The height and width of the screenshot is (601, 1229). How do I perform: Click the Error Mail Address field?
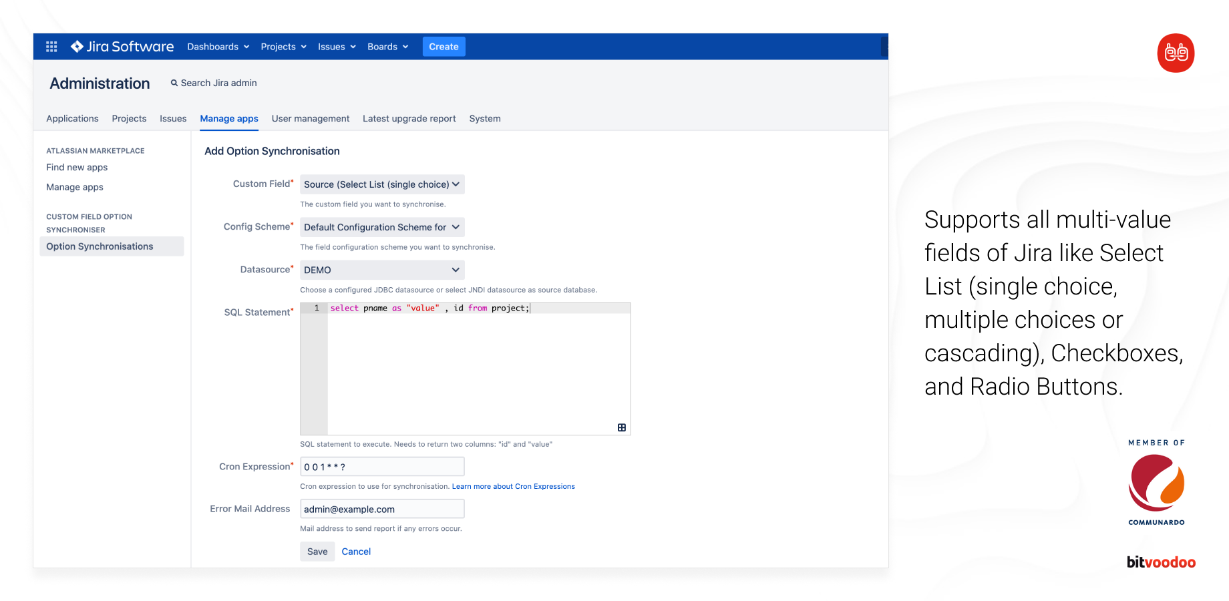(x=382, y=509)
